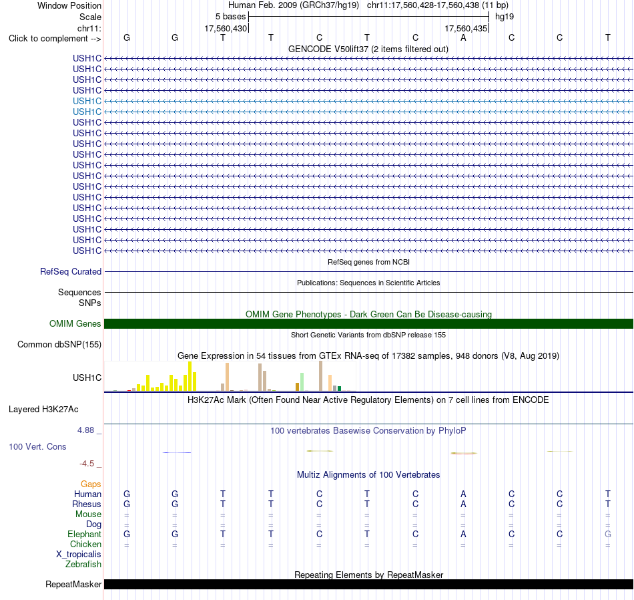Open the OMIM Genes track label
This screenshot has width=634, height=600.
click(75, 324)
